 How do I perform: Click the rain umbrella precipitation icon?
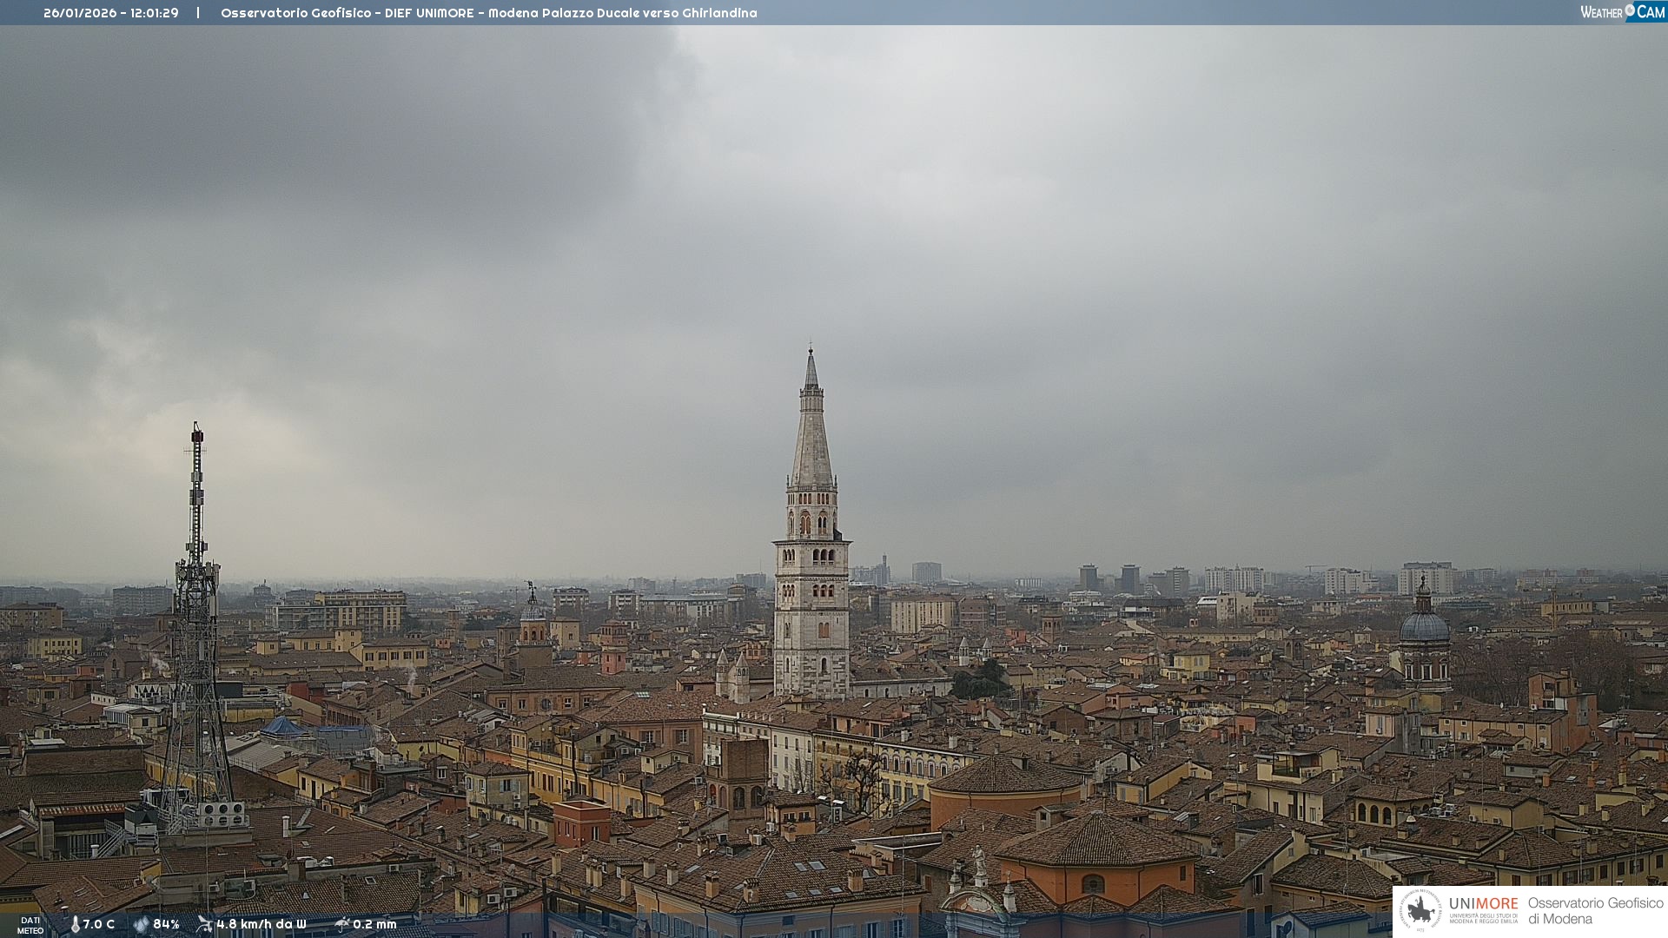[x=342, y=924]
